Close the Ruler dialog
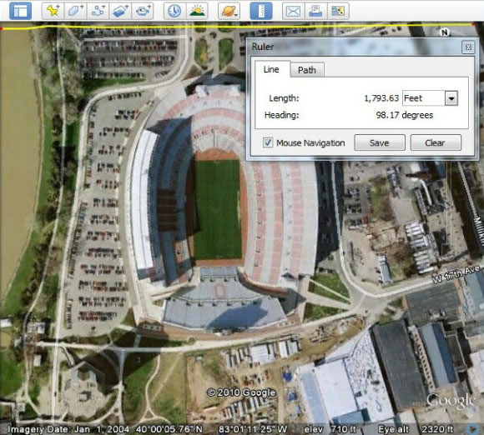 click(468, 47)
